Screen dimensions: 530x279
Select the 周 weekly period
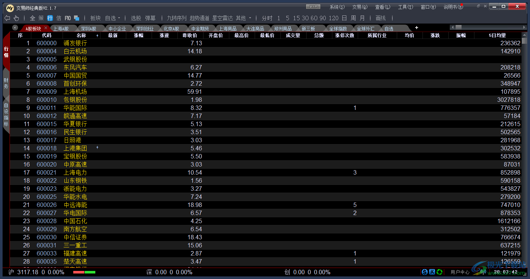click(x=353, y=18)
